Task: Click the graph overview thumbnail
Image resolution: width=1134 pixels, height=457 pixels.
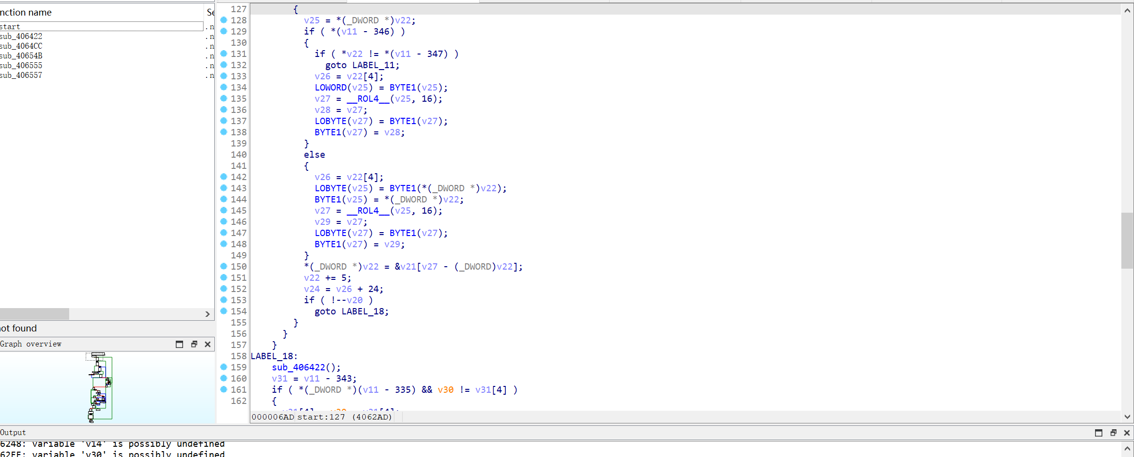Action: coord(100,387)
